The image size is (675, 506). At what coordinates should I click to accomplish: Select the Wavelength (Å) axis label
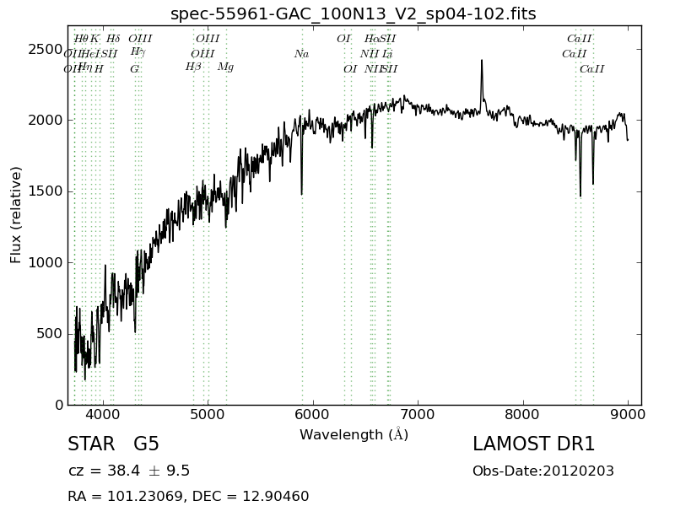pos(354,434)
